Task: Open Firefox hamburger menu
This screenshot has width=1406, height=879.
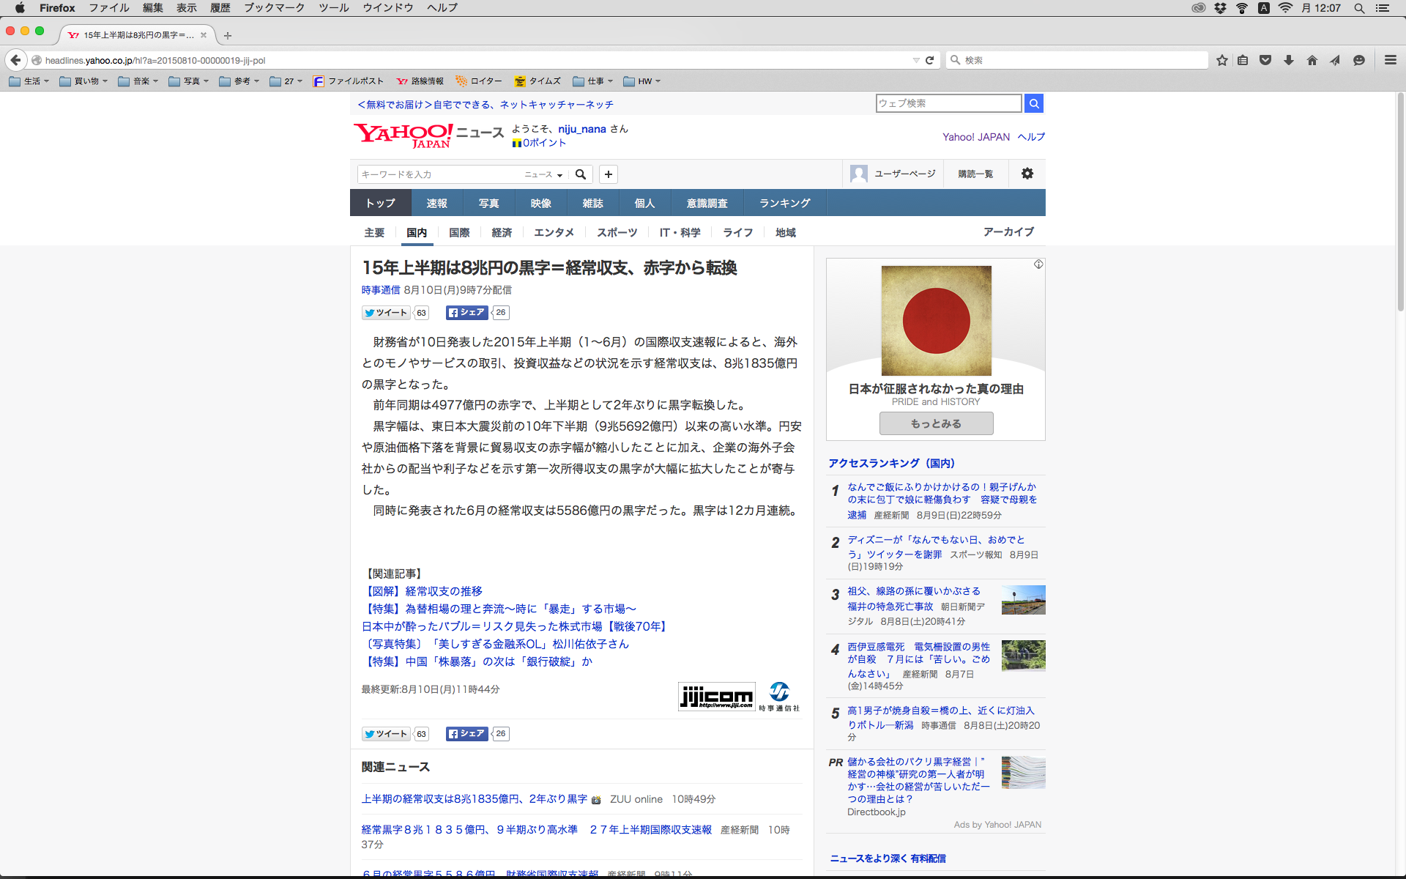Action: [x=1390, y=60]
